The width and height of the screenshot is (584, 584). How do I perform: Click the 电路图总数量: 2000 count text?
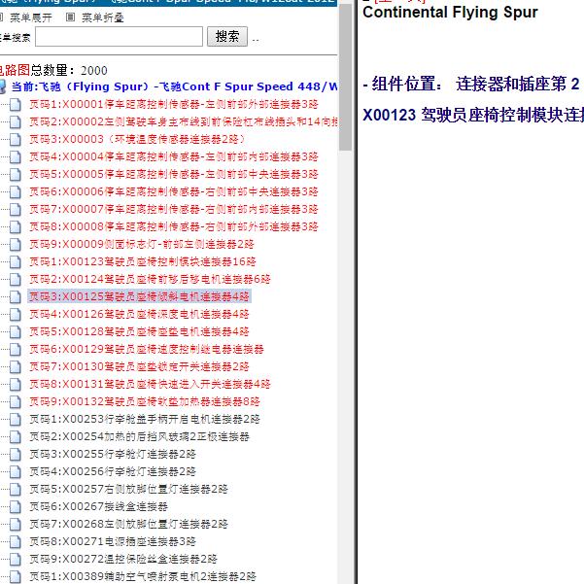(53, 70)
